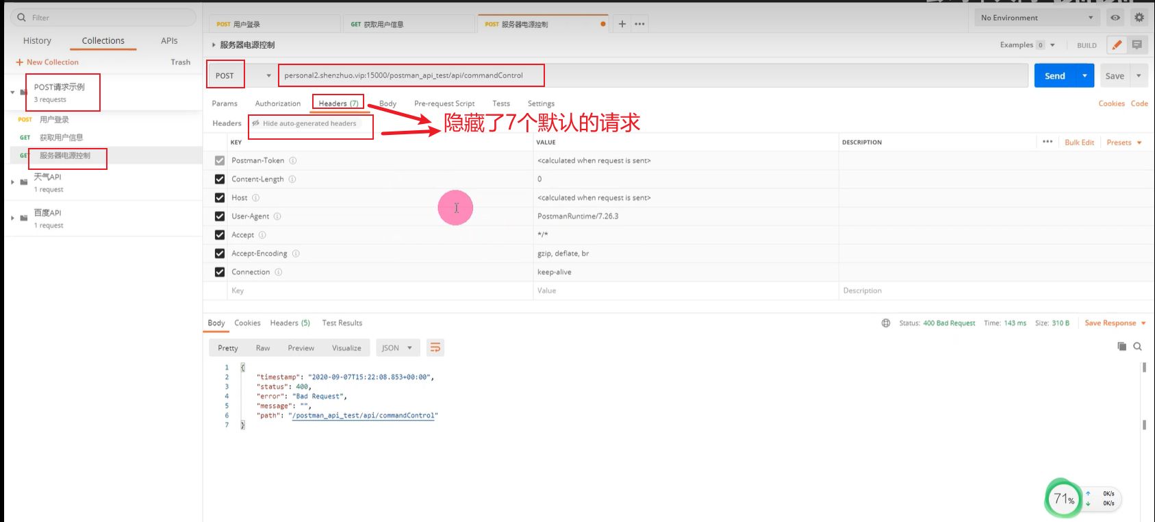The image size is (1155, 522).
Task: Toggle the wrap lines icon in response
Action: point(435,348)
